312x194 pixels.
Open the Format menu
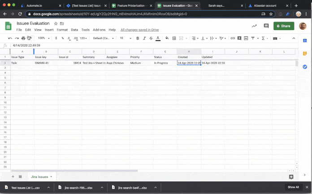tap(62, 30)
